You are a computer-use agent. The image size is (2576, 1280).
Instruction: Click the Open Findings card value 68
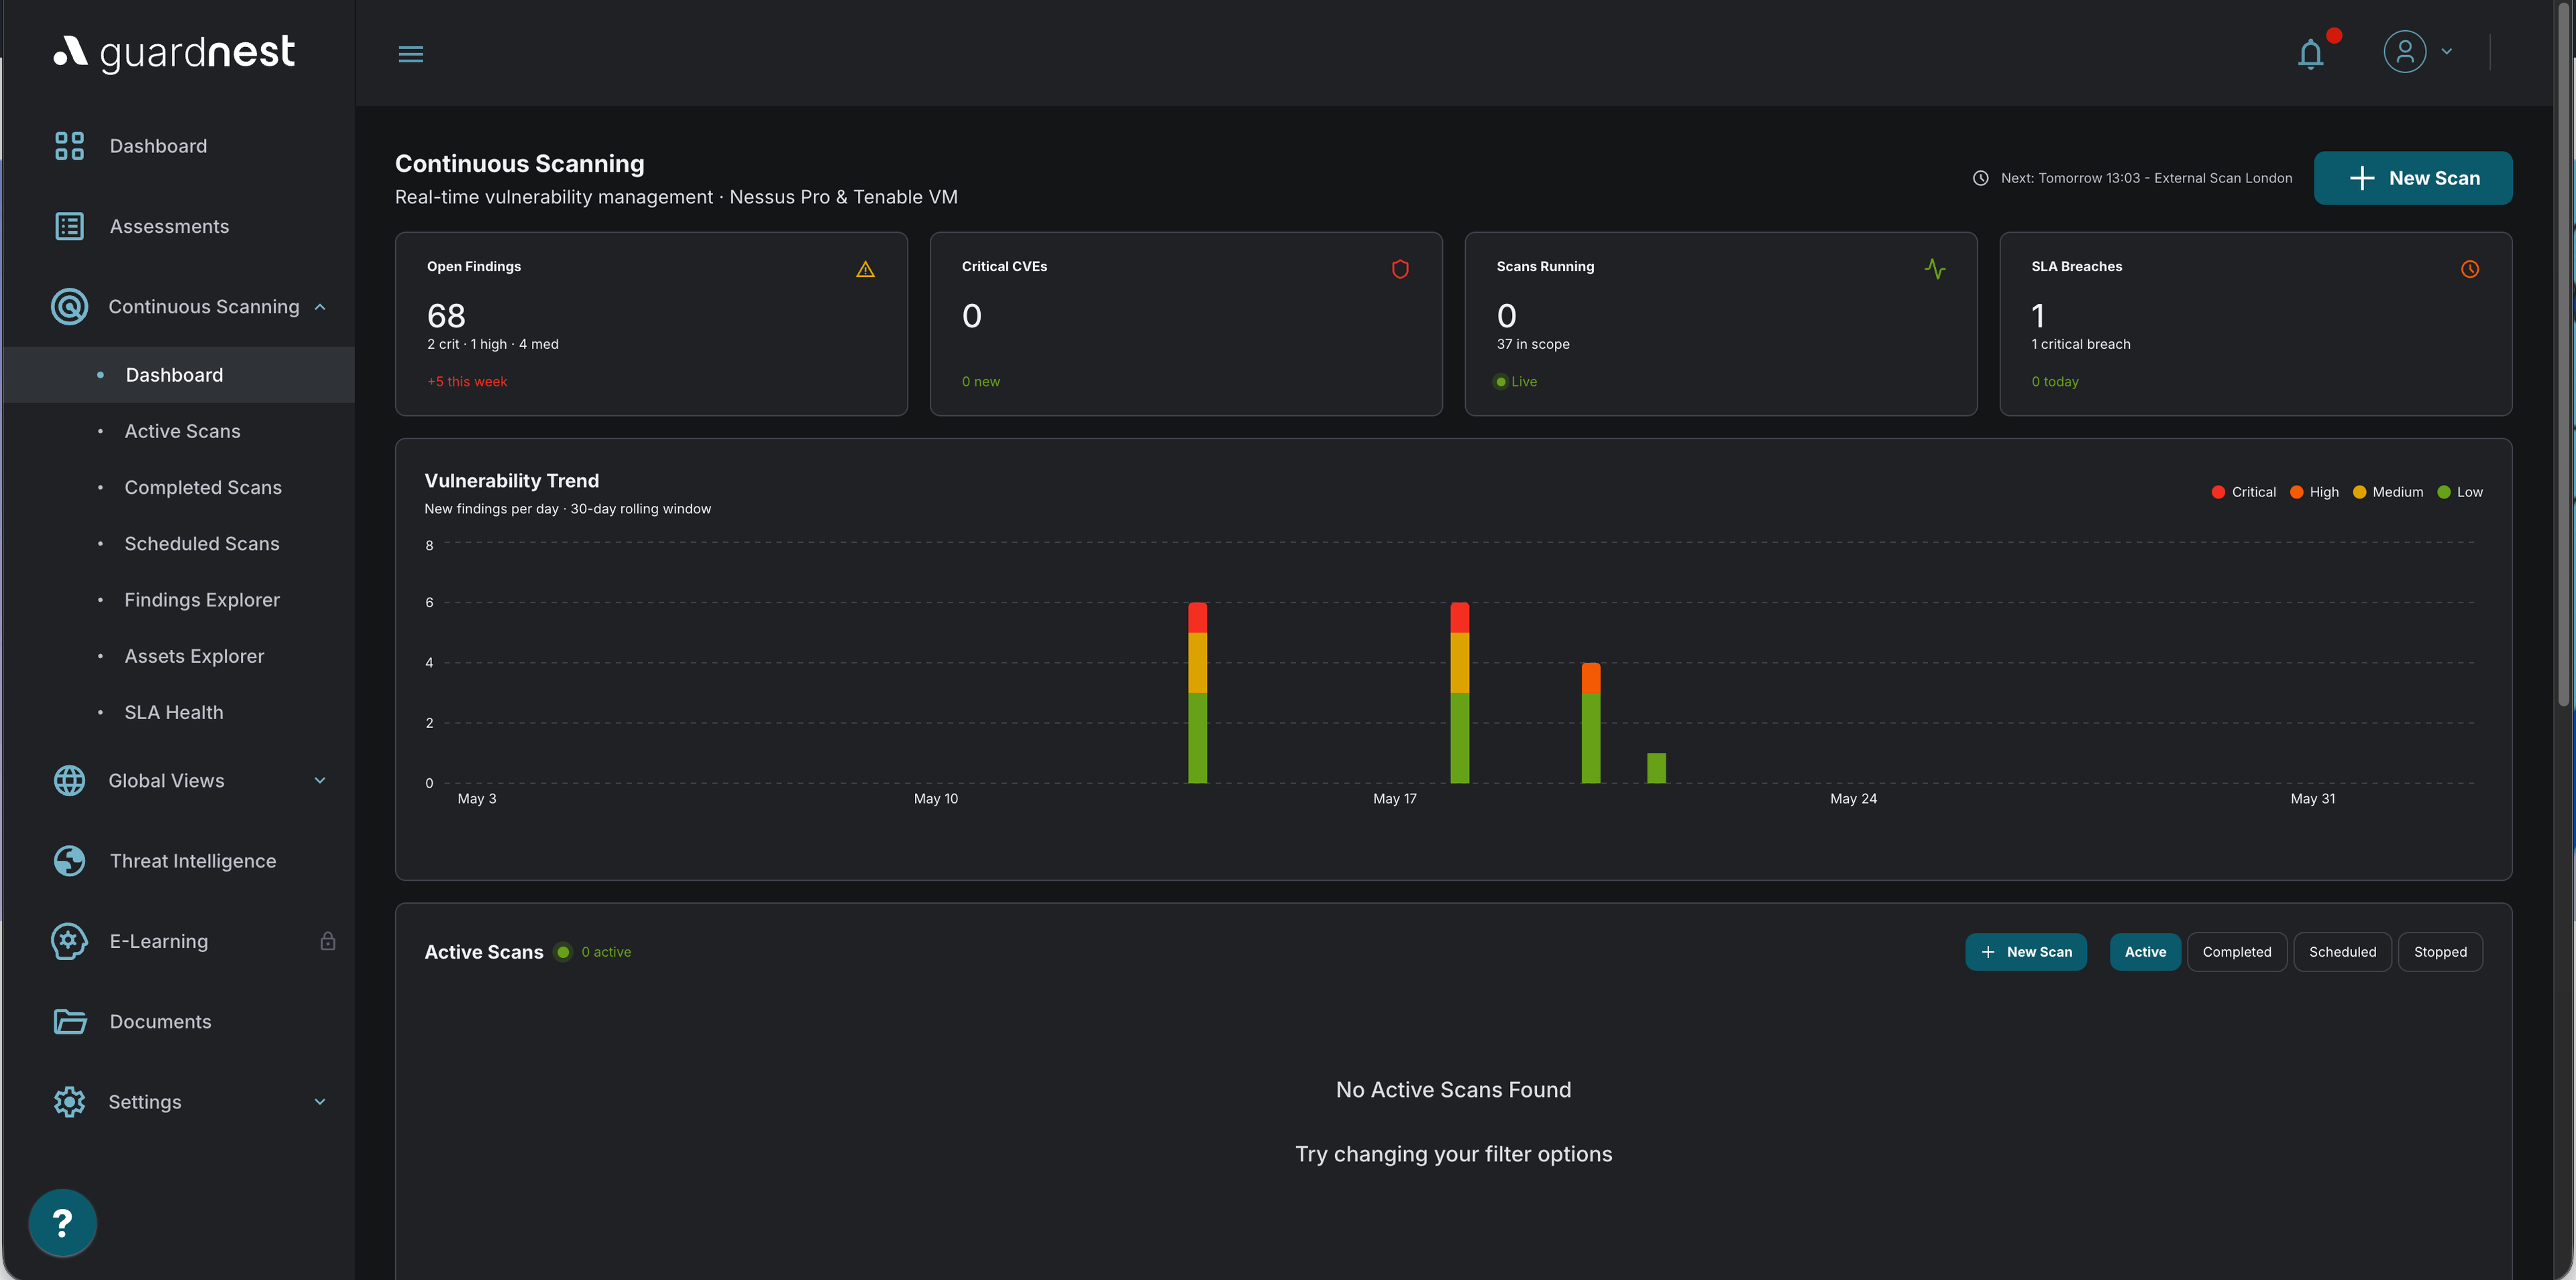tap(446, 316)
